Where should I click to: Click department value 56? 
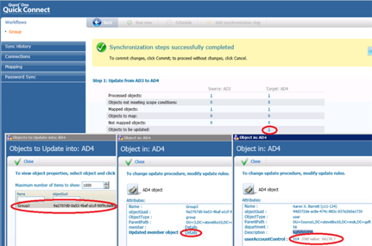(x=295, y=227)
